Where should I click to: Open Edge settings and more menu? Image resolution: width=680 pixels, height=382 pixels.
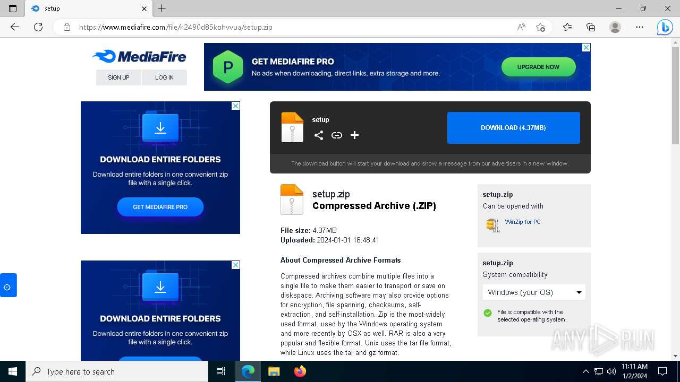pyautogui.click(x=640, y=27)
